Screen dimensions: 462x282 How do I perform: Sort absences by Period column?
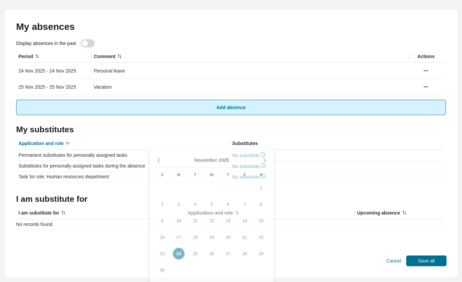(37, 56)
